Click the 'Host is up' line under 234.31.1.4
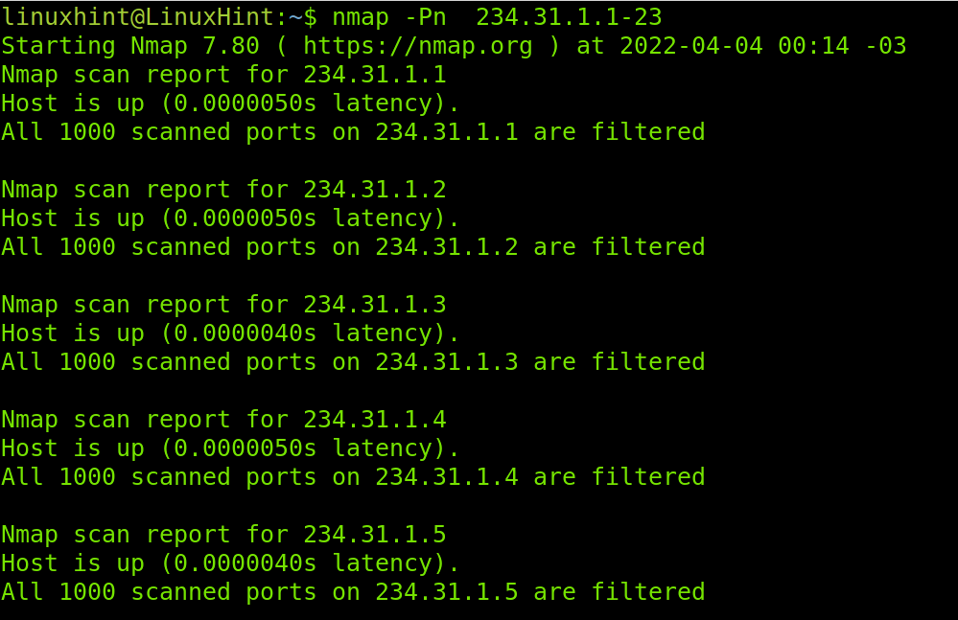 click(230, 448)
